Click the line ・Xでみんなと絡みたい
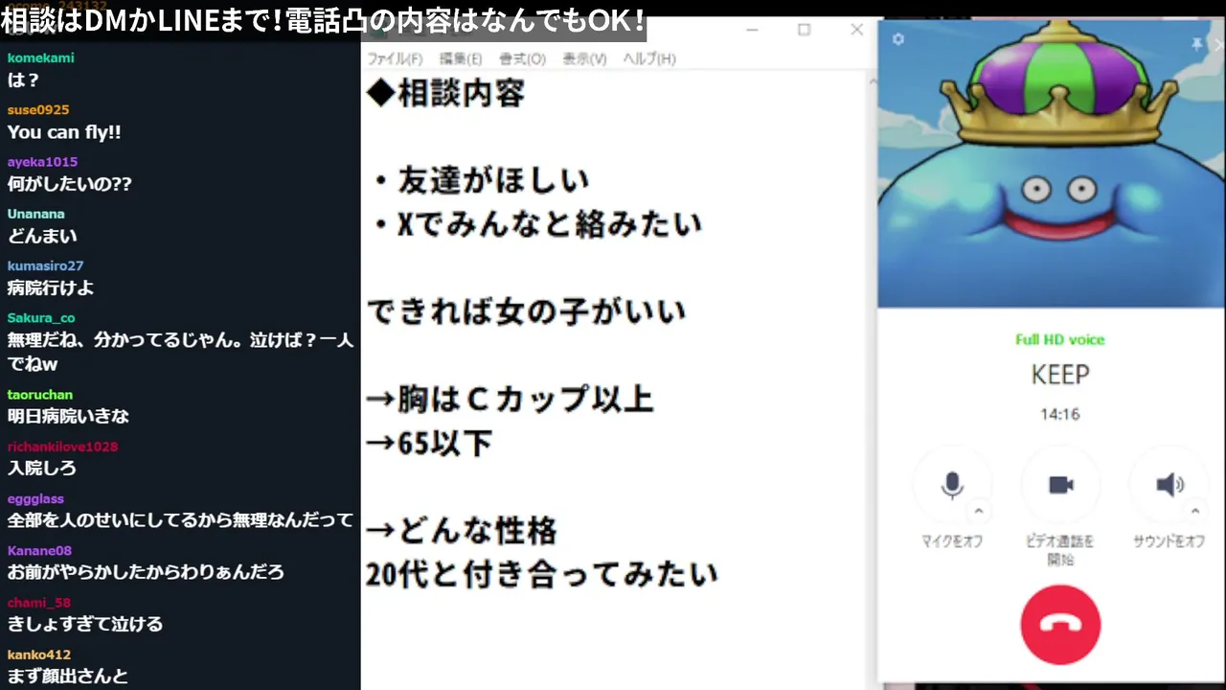 536,224
